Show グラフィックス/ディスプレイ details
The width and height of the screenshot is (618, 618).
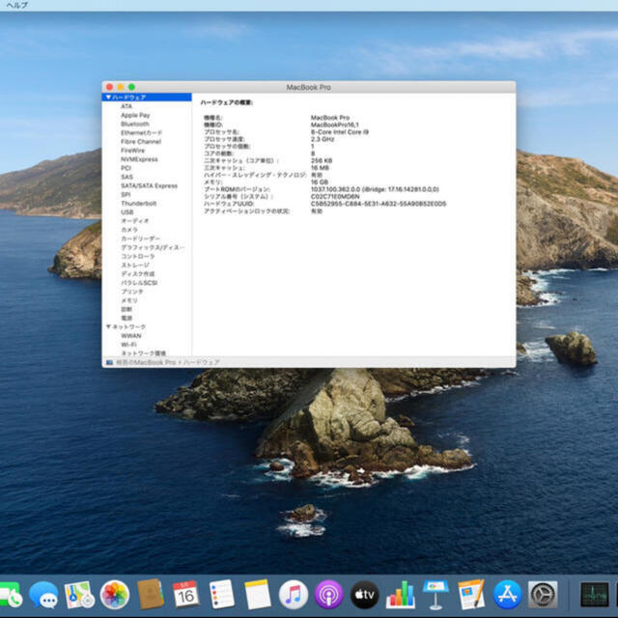click(x=153, y=247)
